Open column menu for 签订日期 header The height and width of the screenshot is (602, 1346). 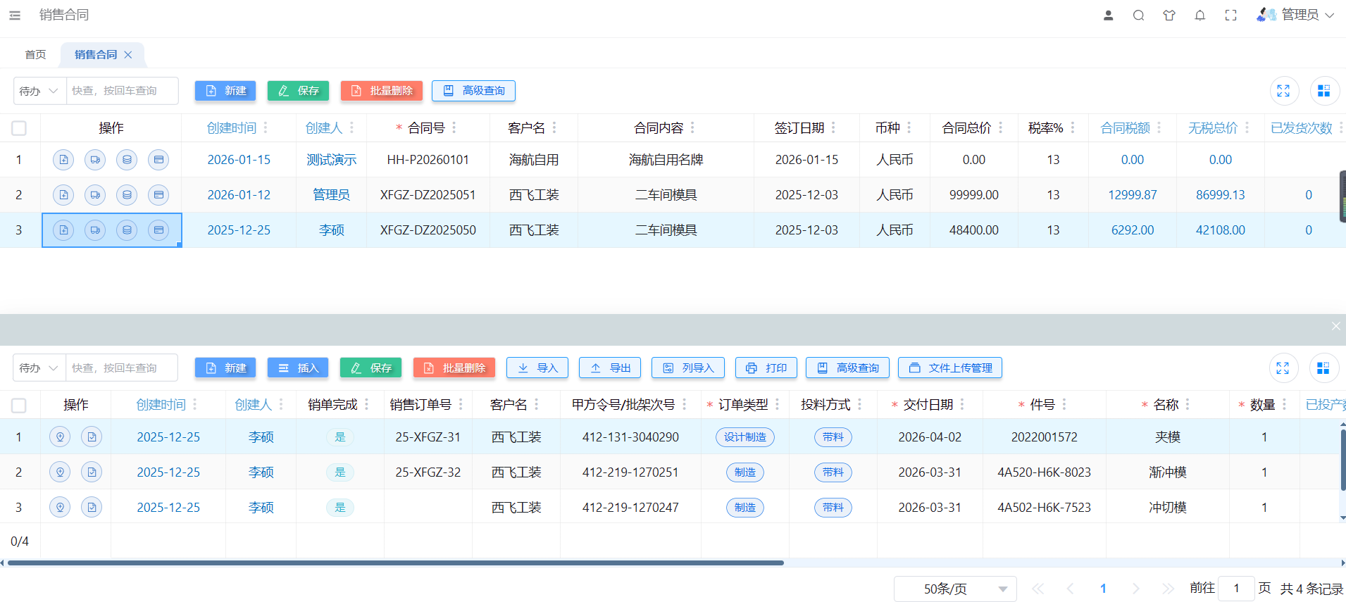click(x=833, y=128)
